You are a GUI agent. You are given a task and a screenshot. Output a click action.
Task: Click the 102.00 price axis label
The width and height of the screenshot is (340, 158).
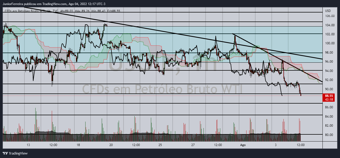point(329,34)
